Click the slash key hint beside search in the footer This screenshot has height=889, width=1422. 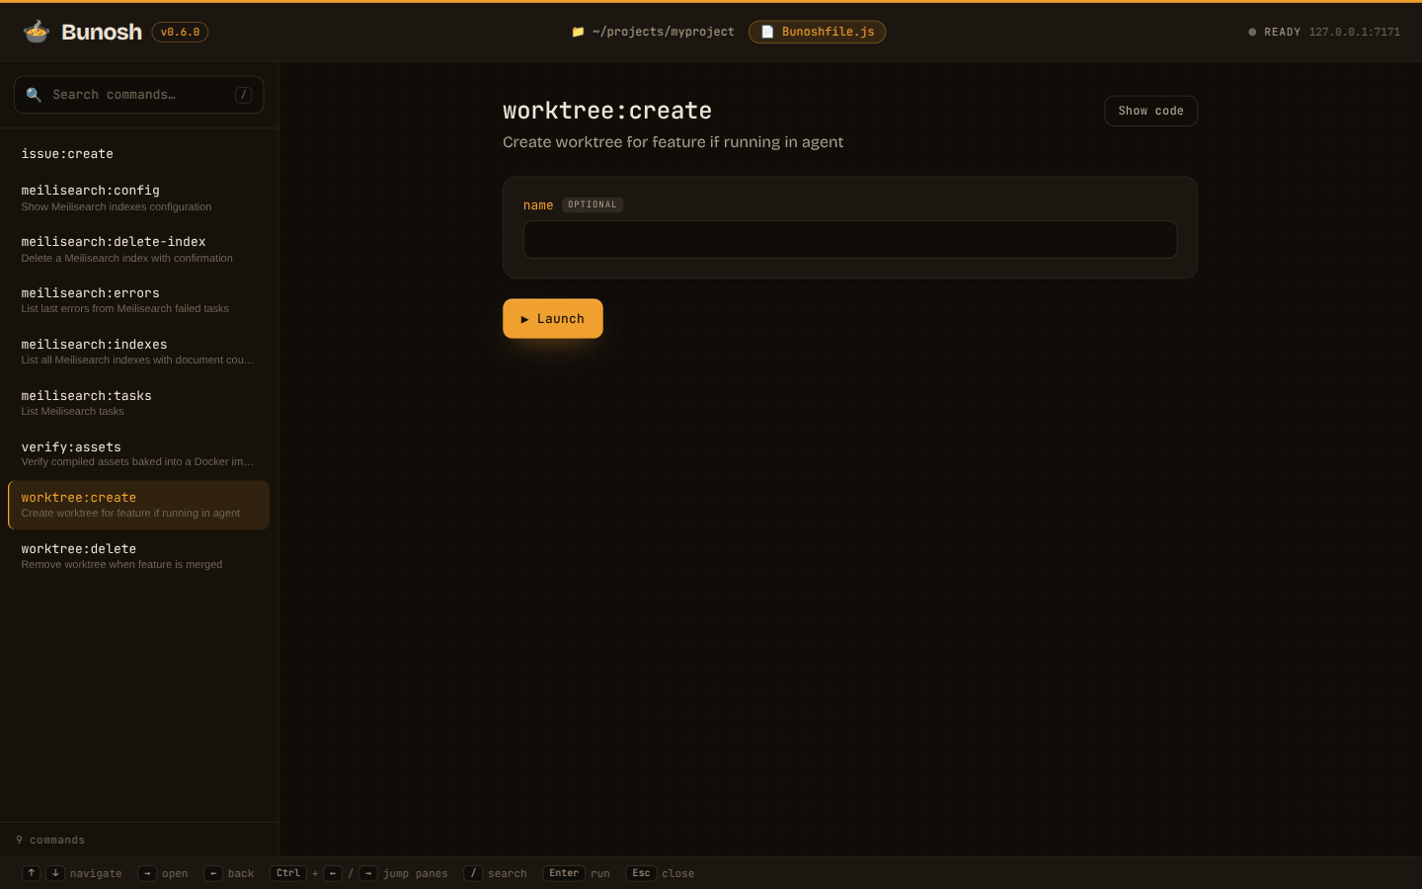tap(473, 873)
